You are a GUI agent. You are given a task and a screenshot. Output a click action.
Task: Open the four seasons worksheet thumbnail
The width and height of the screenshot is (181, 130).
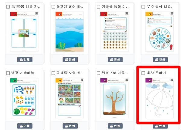point(24,32)
